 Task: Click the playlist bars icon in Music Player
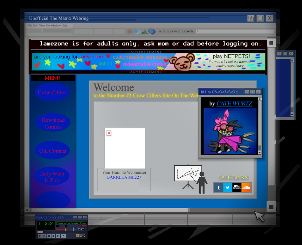82,235
